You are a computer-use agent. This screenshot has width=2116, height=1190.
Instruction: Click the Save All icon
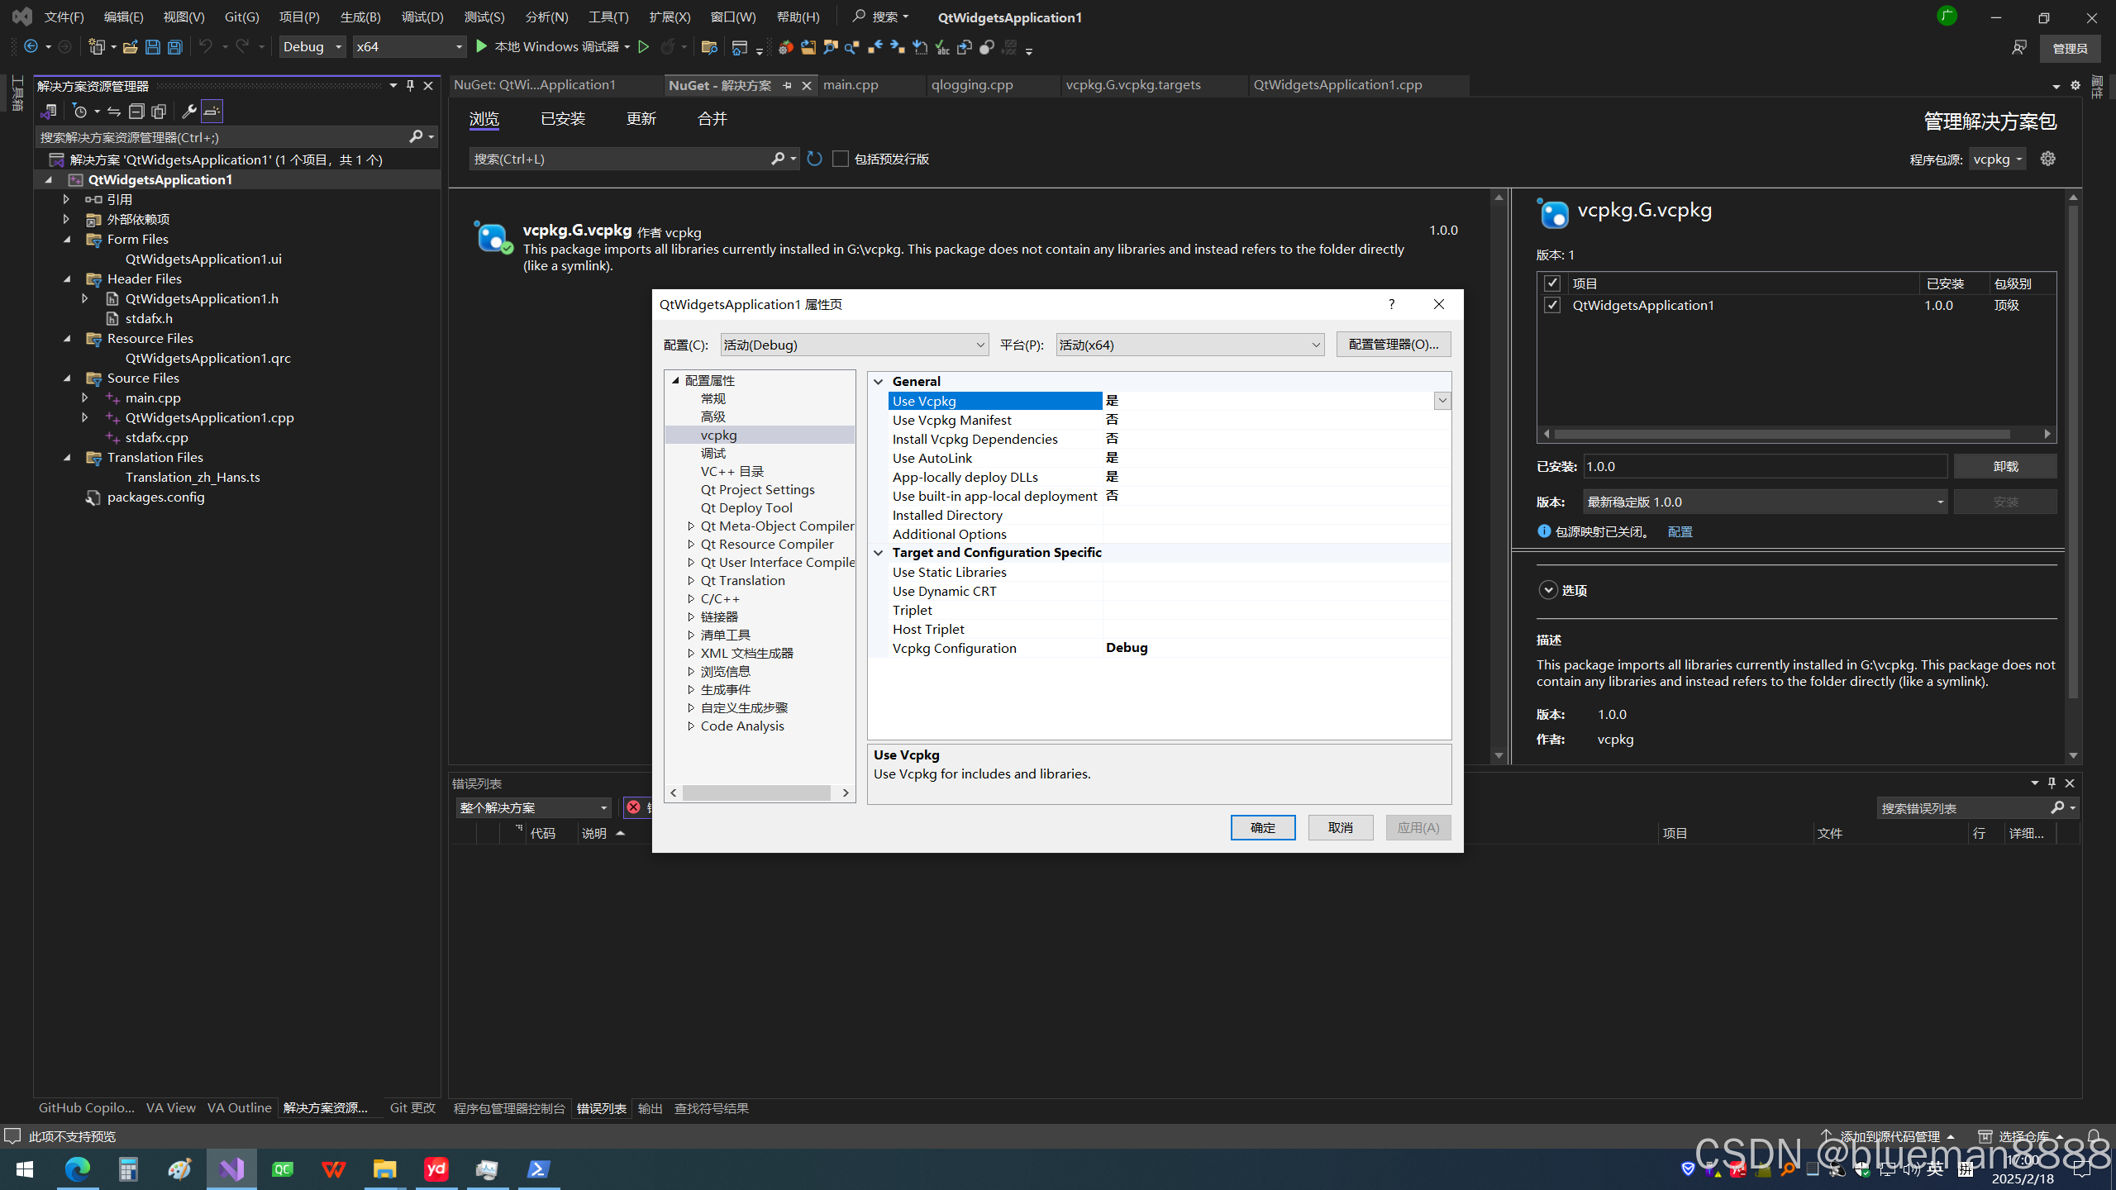[x=175, y=47]
